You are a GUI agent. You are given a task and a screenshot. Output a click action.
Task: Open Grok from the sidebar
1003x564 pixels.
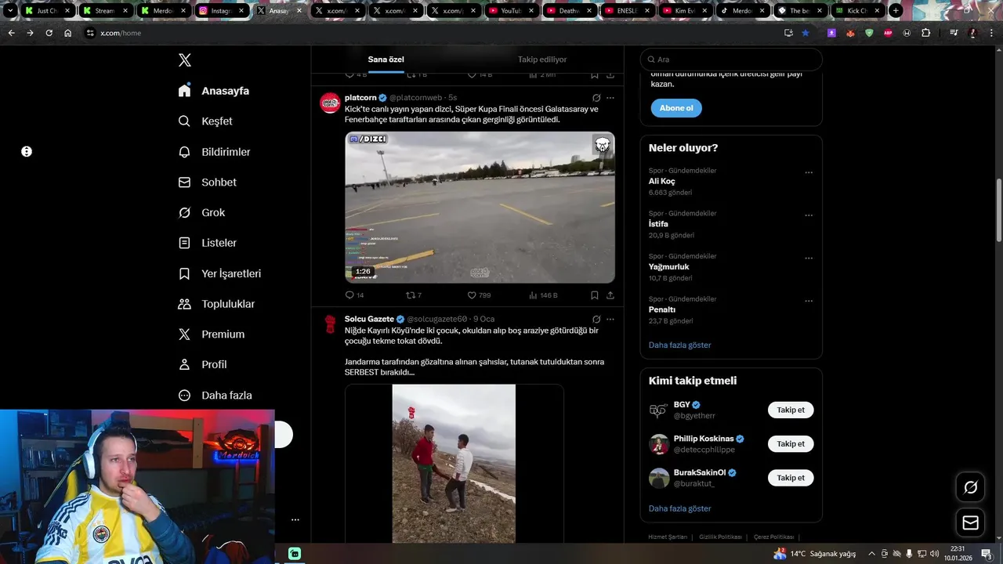[201, 212]
